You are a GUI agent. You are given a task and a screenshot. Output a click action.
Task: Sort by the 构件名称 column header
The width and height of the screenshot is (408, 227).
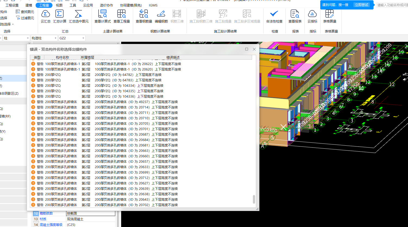[x=62, y=57]
